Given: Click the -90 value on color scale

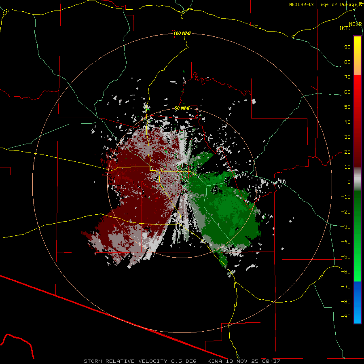Looking at the screenshot, I should click(346, 317).
